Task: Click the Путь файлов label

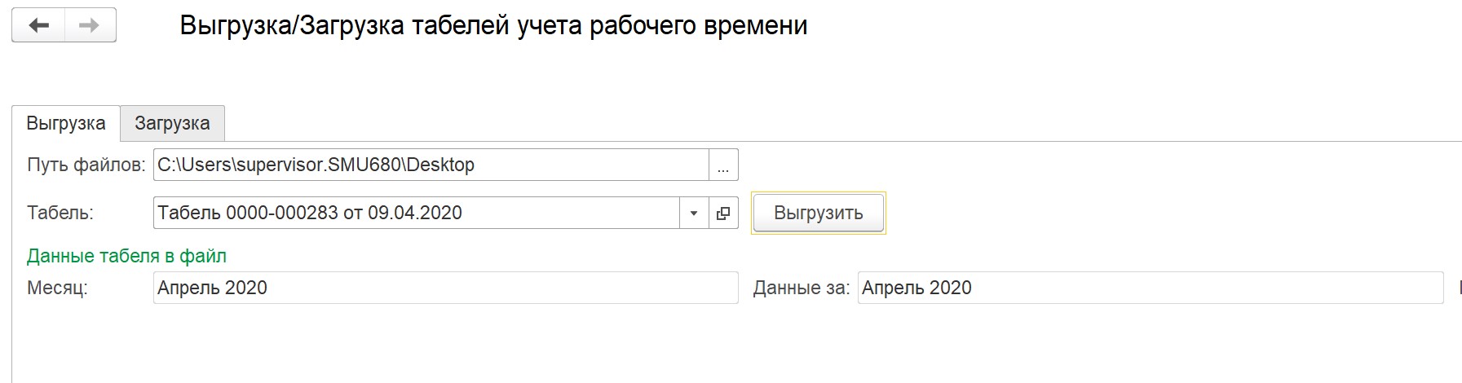Action: (x=86, y=165)
